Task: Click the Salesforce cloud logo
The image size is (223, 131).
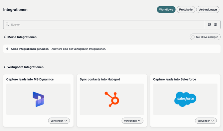Action: pyautogui.click(x=185, y=99)
